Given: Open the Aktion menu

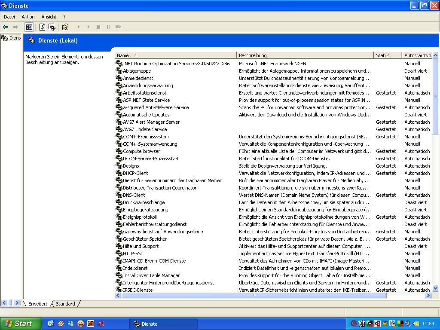Looking at the screenshot, I should coord(28,17).
